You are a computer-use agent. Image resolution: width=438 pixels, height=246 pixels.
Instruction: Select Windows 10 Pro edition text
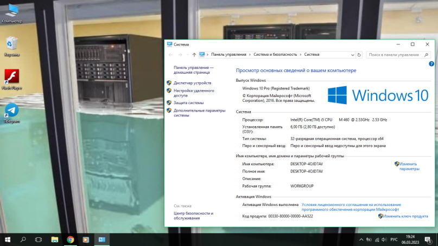(x=276, y=88)
